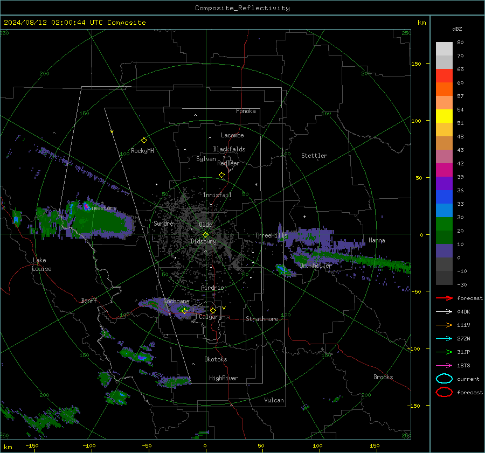The width and height of the screenshot is (485, 453).
Task: Click the Sundre city label
Action: 163,223
